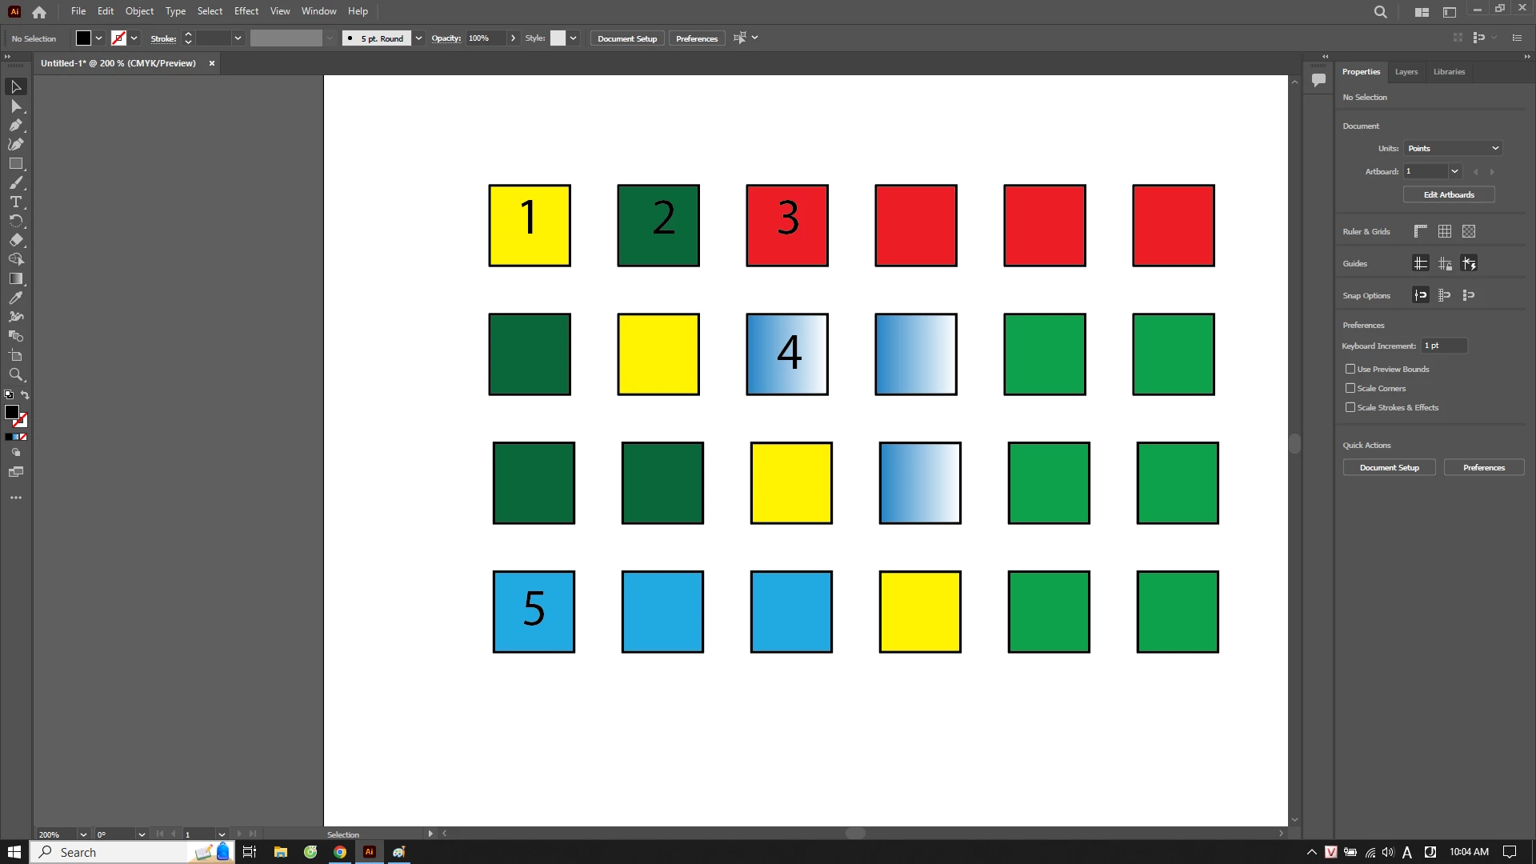
Task: Pick the Eyedropper tool
Action: pyautogui.click(x=15, y=298)
